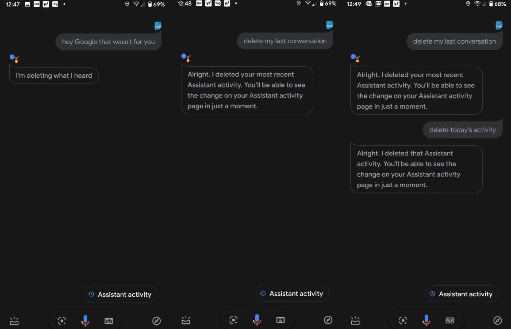Viewport: 511px width, 329px height.
Task: Tap the Wi-Fi icon in 12:47 status bar
Action: (136, 4)
